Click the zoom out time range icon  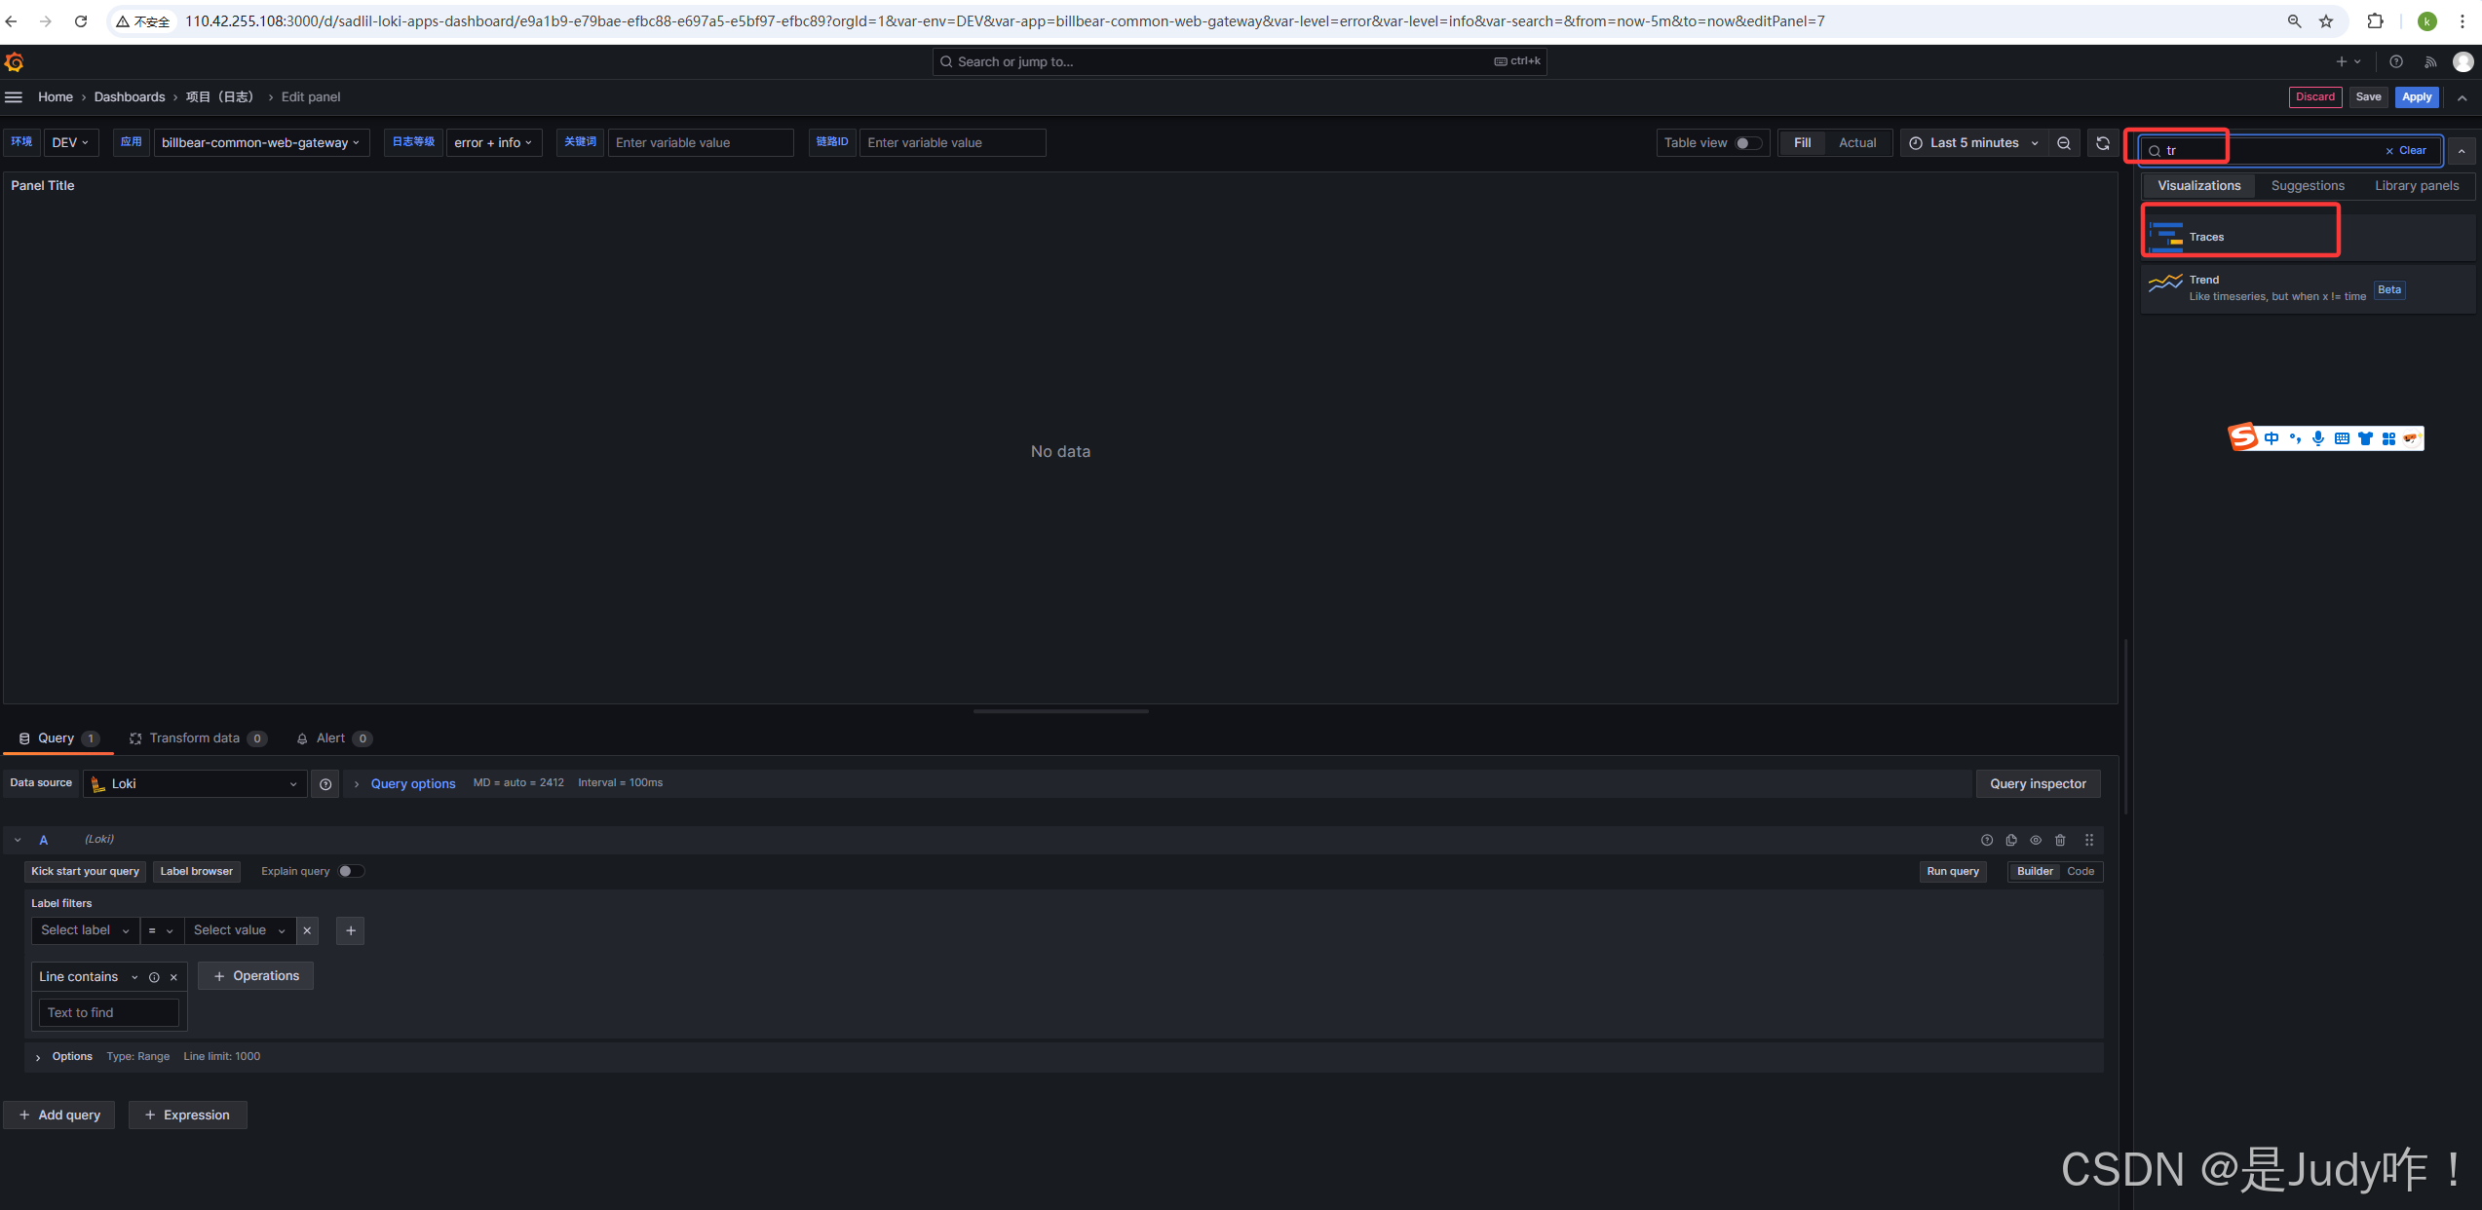2063,143
